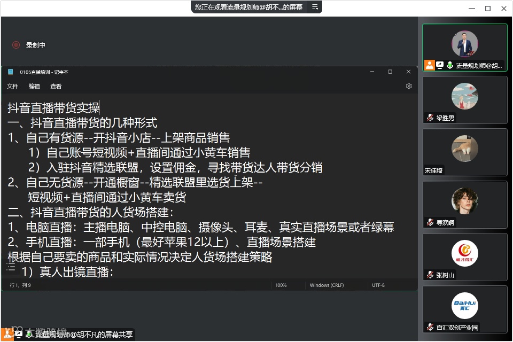Click the 0105直播培训 - 记事本 window title
This screenshot has width=513, height=342.
click(x=44, y=72)
